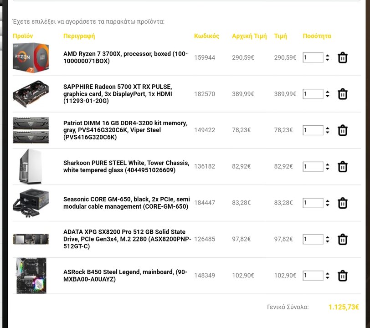
Task: Open ASRock B450 Steel Legend product link
Action: 125,275
